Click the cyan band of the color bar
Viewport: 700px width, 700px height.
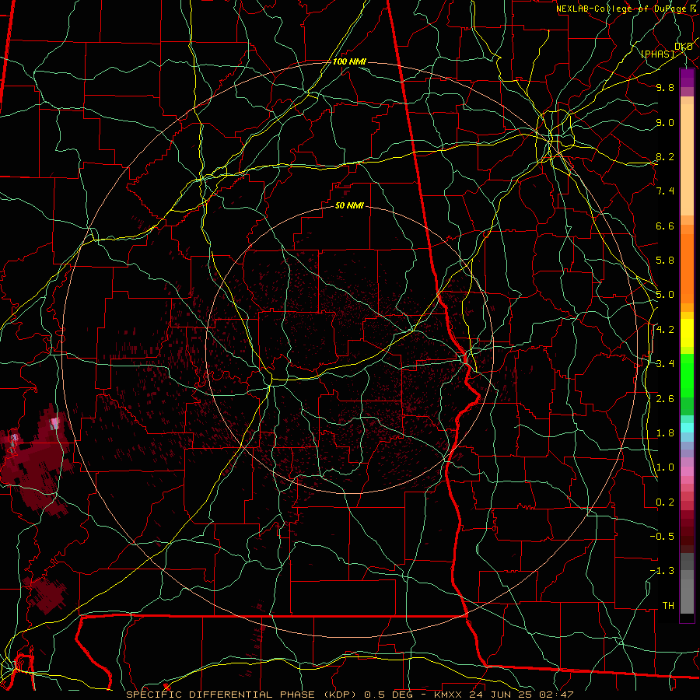coord(687,428)
